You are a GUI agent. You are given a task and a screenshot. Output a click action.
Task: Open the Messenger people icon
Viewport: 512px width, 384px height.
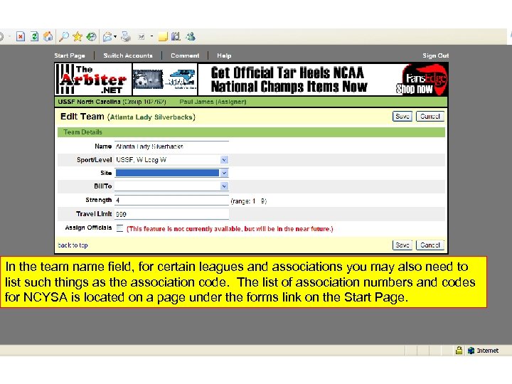(x=191, y=36)
